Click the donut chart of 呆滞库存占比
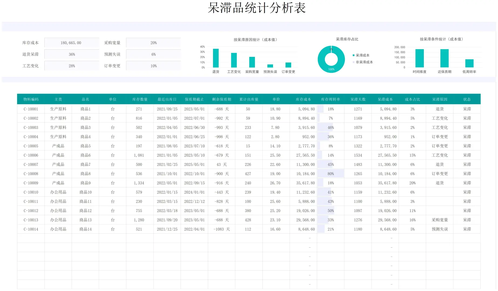The image size is (498, 291). pos(331,59)
